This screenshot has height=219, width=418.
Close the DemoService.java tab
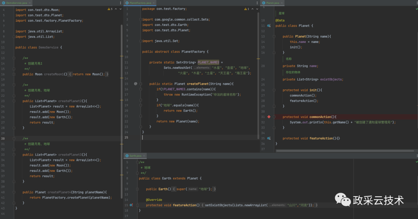tap(30, 3)
